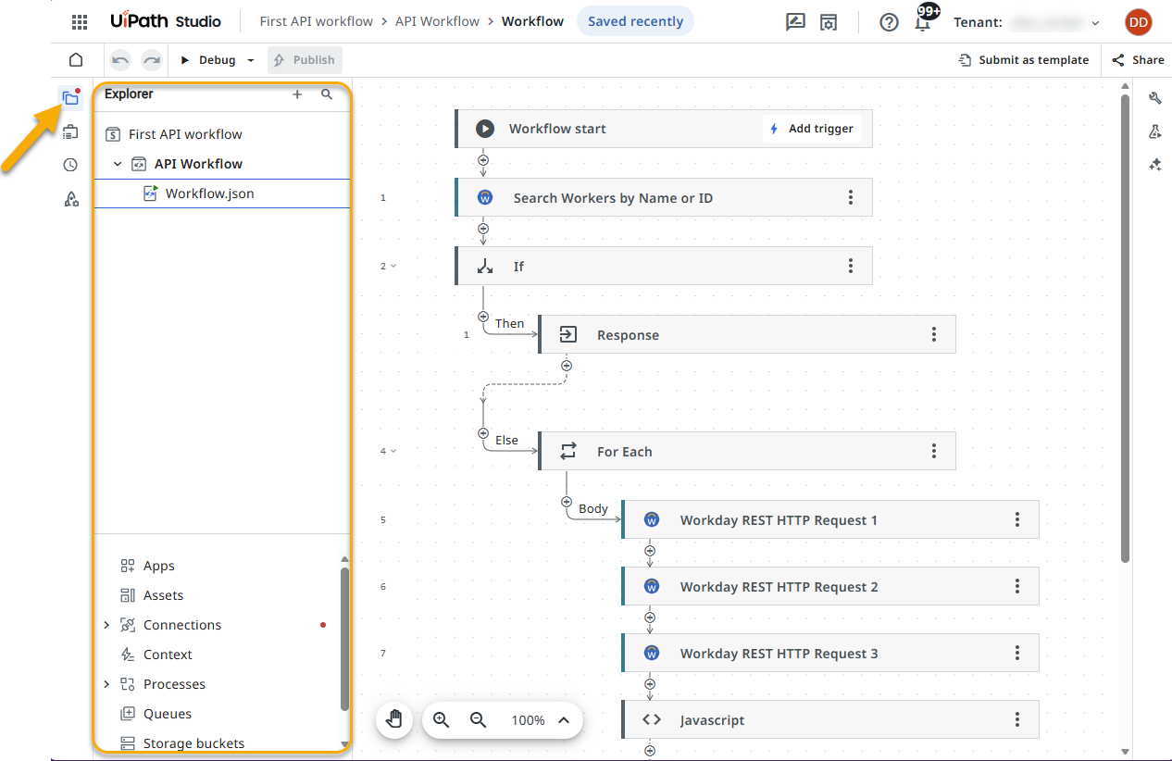
Task: Open the history clock icon in sidebar
Action: (70, 166)
